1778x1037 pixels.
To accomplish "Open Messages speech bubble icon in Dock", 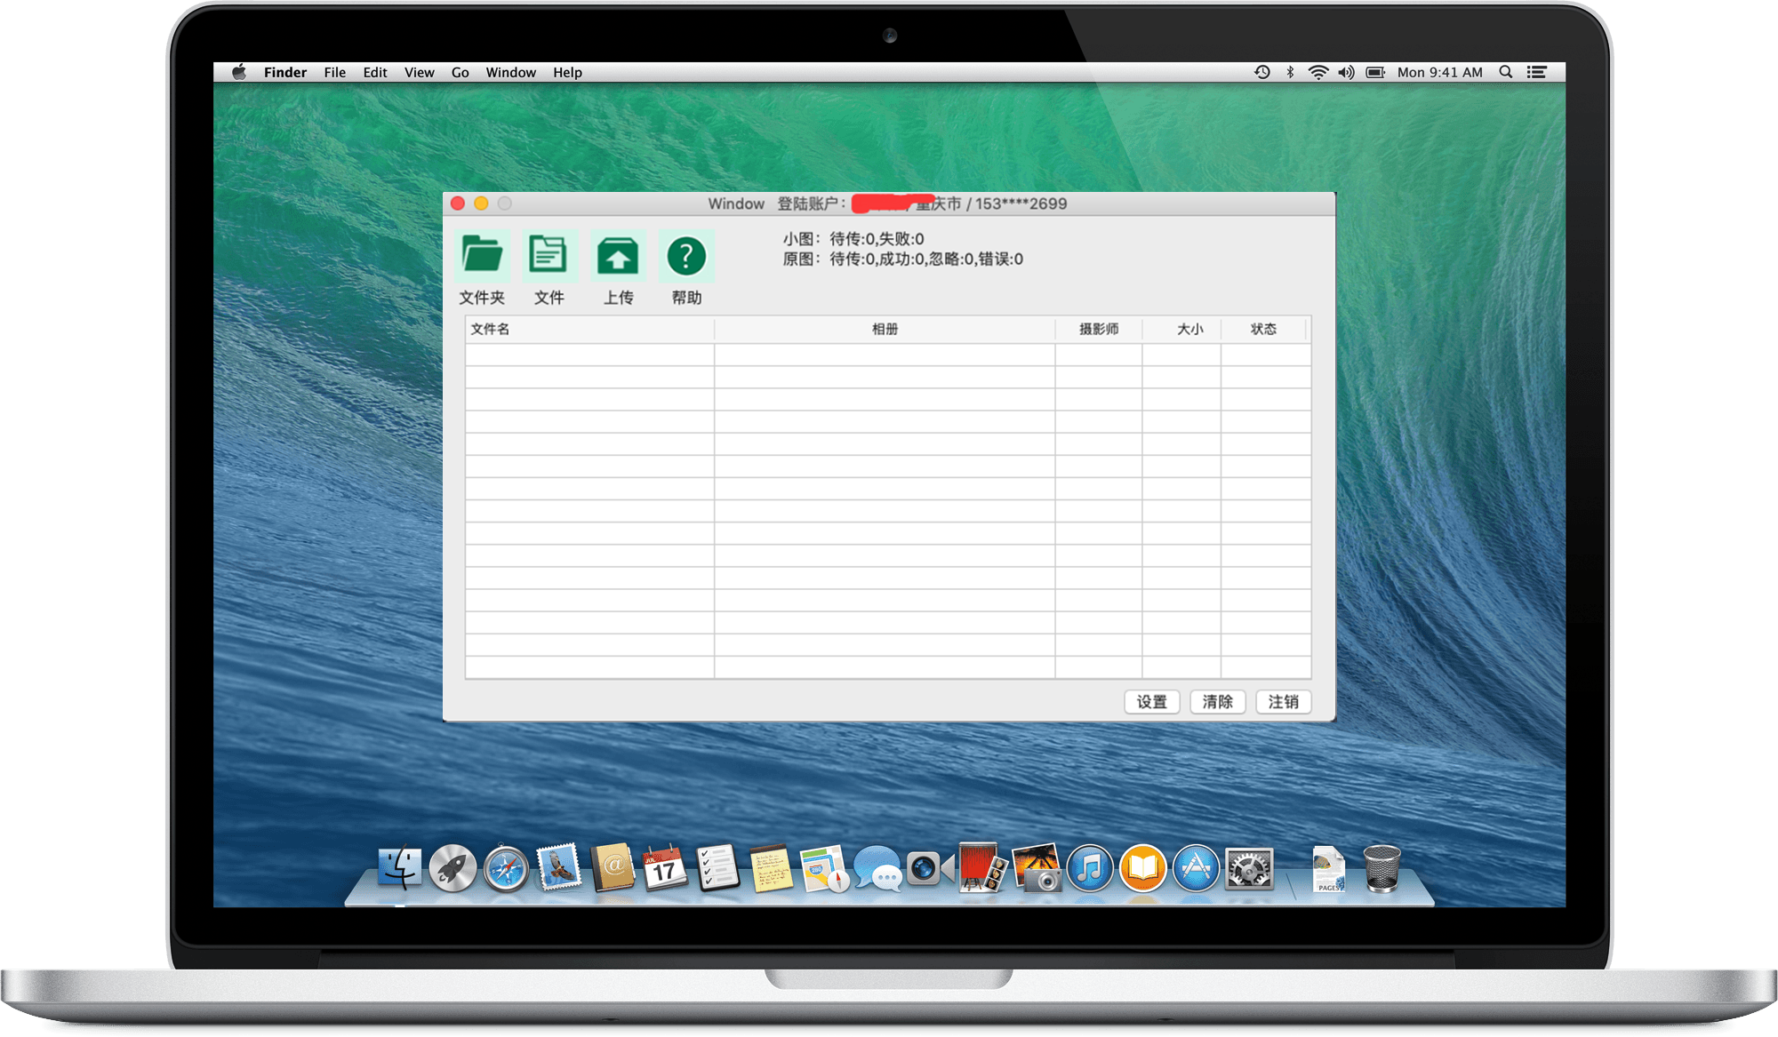I will tap(877, 868).
